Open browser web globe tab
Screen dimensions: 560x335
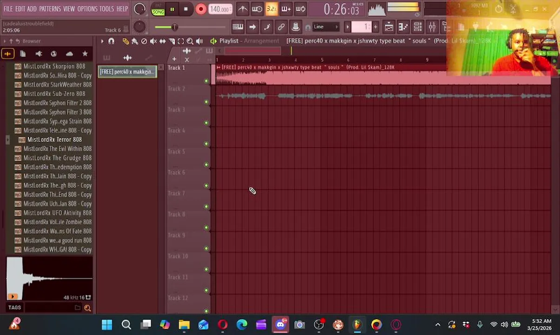click(x=54, y=54)
